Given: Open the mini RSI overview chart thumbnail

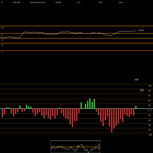Looking at the screenshot, I should (76, 147).
